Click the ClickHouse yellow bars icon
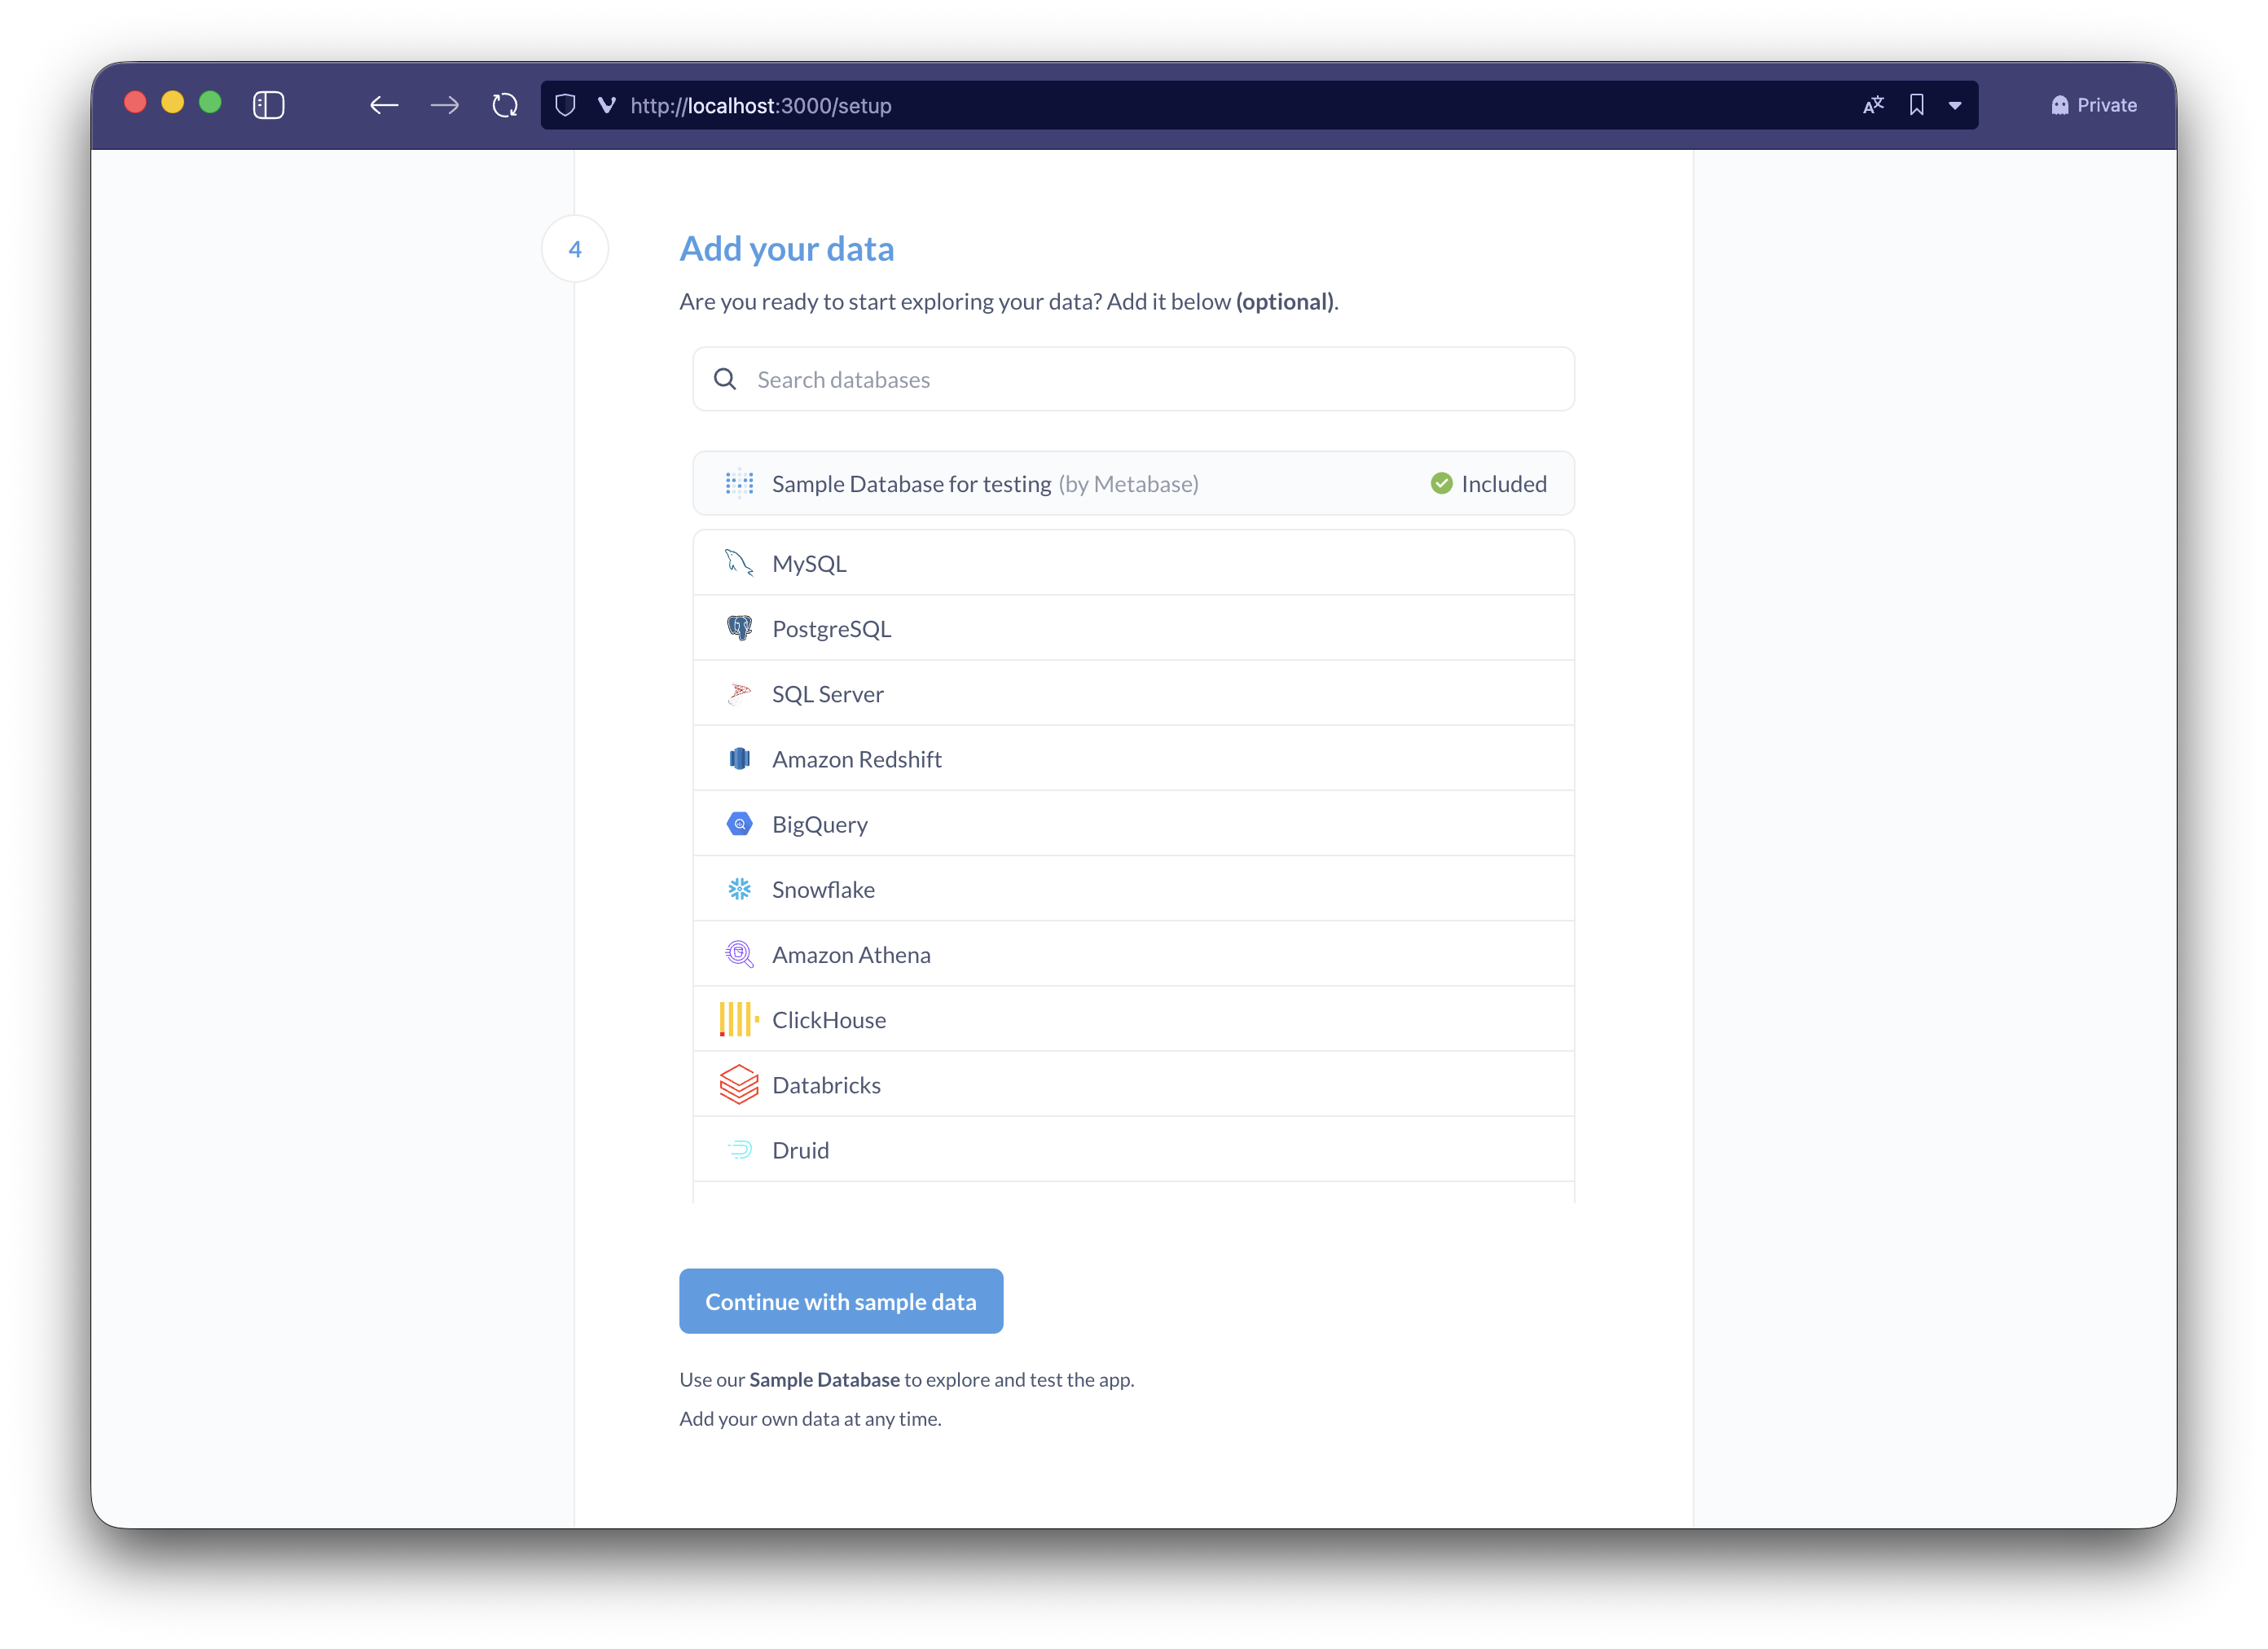Screen dimensions: 2268x1649 [739, 1019]
